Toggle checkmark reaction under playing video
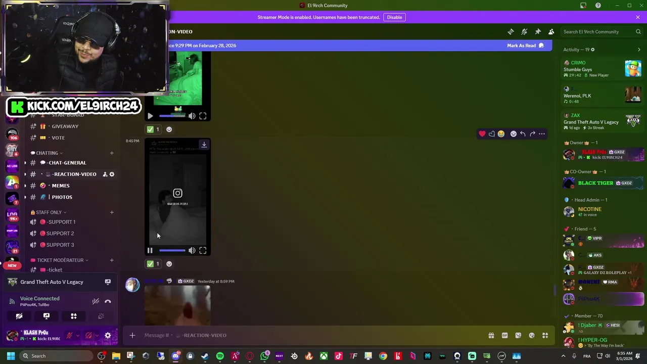Screen dimensions: 647x364 (153, 264)
